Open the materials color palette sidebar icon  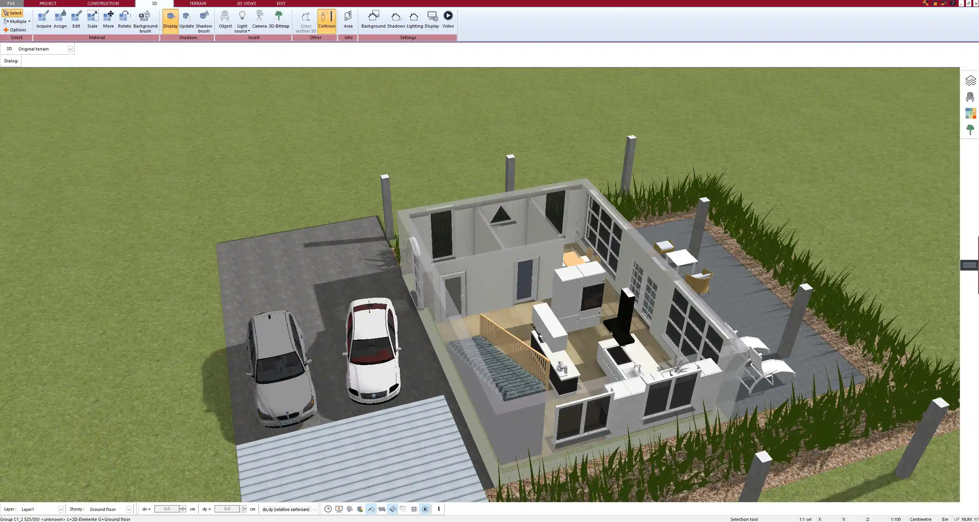(970, 114)
